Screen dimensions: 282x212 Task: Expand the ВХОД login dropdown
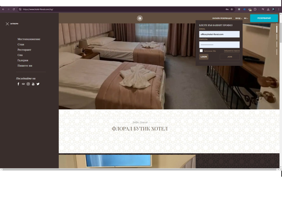tap(239, 18)
